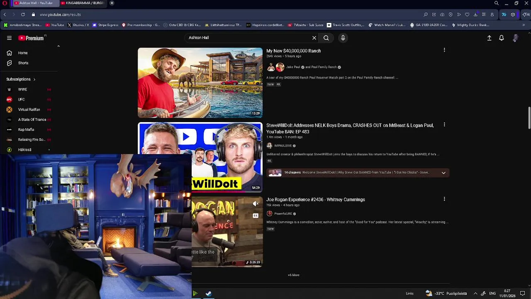Reload the current page
The height and width of the screenshot is (299, 531).
pyautogui.click(x=23, y=15)
